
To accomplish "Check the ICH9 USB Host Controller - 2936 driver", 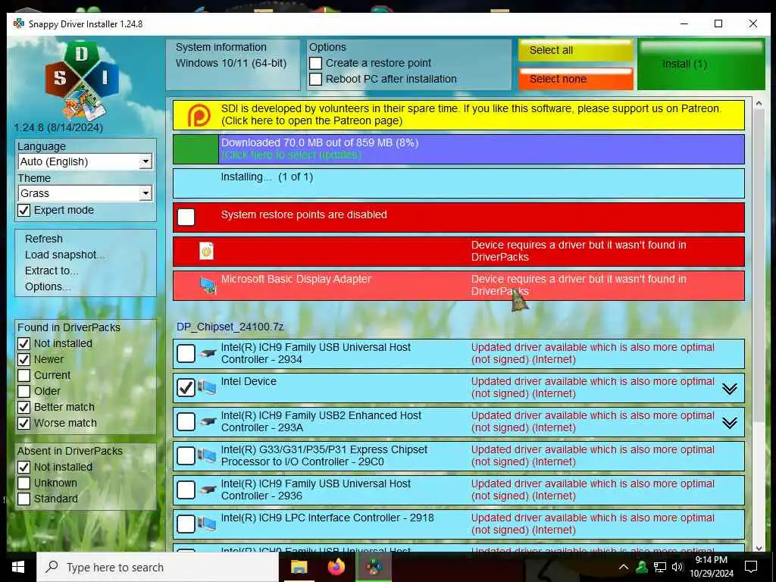I will coord(186,490).
